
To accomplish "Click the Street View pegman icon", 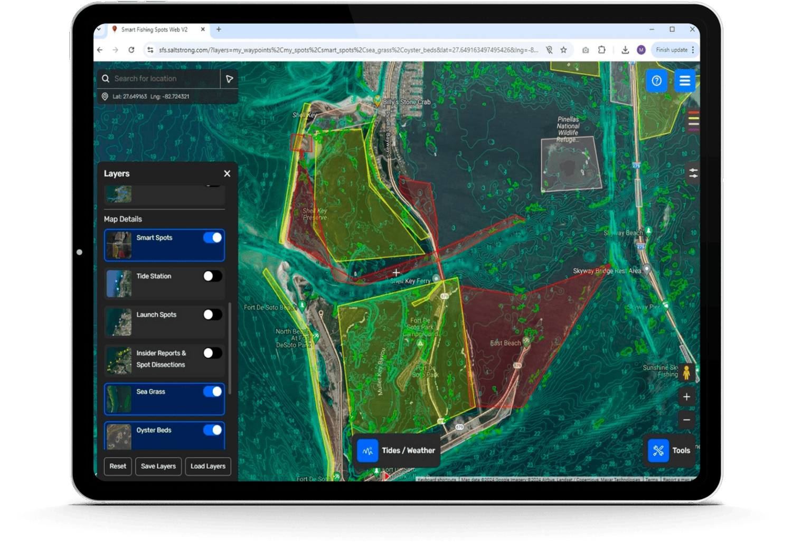I will click(686, 373).
